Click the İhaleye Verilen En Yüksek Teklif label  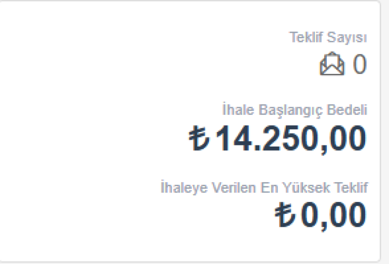click(x=264, y=187)
